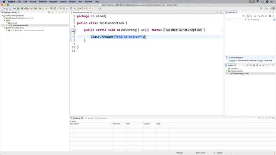Open the New wizard toolbar icon
Image resolution: width=276 pixels, height=155 pixels.
[2, 9]
